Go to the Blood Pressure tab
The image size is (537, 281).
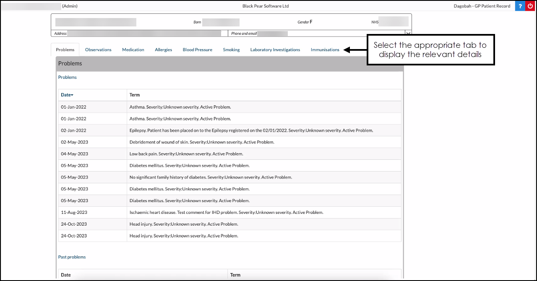coord(197,49)
